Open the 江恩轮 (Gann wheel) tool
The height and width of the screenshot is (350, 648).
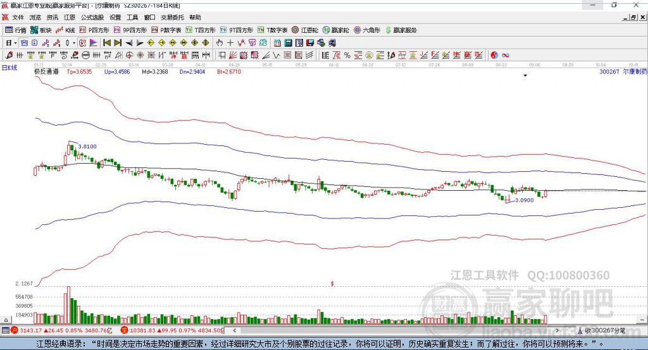(x=305, y=30)
